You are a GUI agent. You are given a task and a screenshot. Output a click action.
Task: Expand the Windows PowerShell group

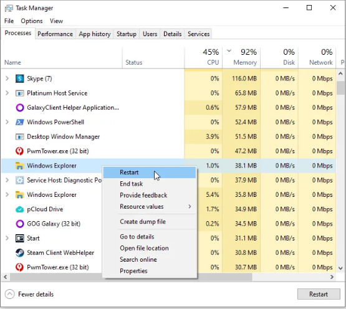click(x=7, y=122)
